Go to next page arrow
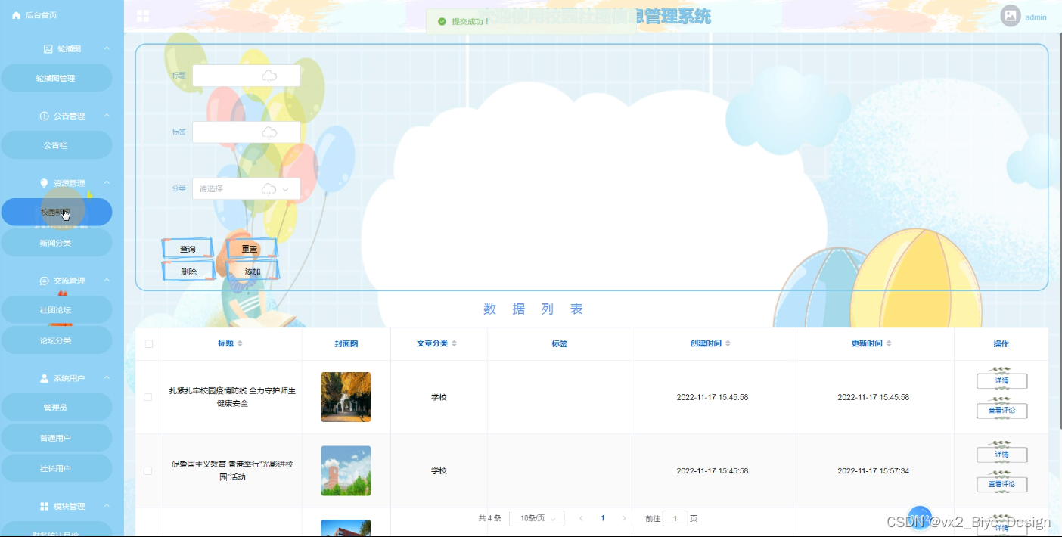1062x537 pixels. (x=624, y=518)
